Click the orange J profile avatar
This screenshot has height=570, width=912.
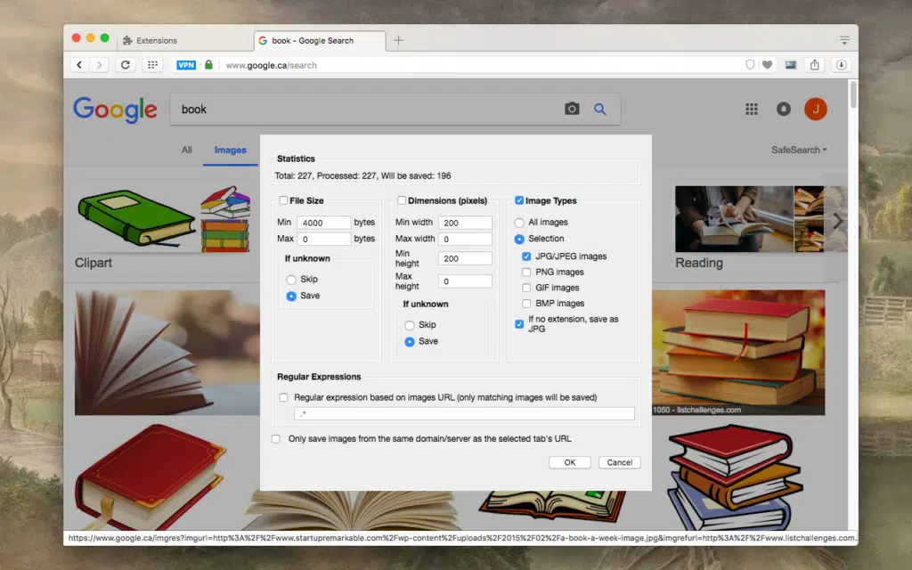[816, 108]
